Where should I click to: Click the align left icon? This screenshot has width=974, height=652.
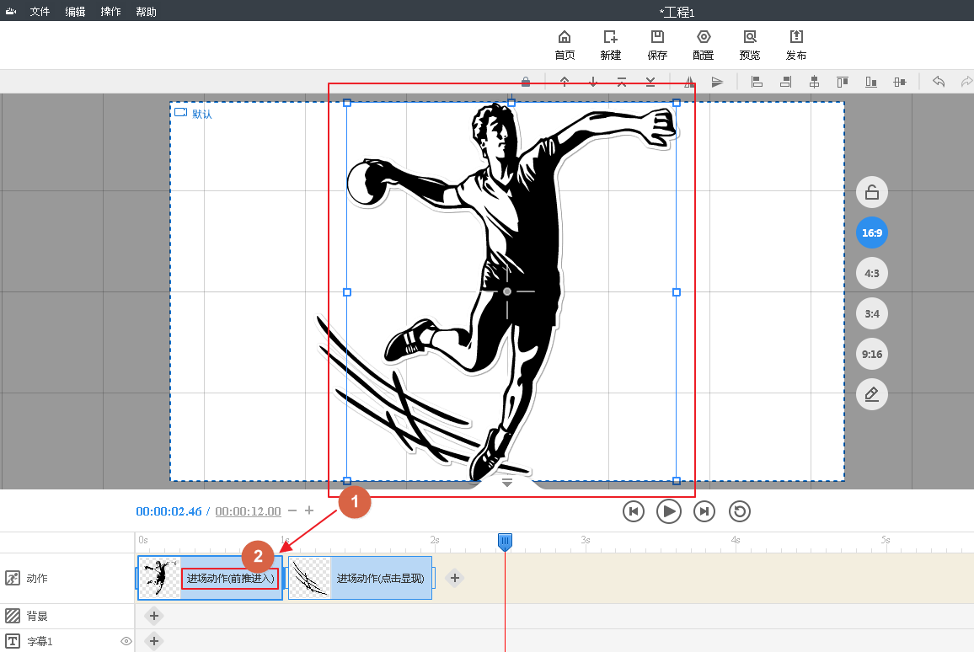coord(757,82)
